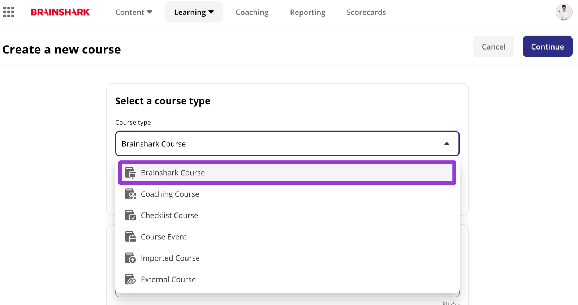Image resolution: width=578 pixels, height=305 pixels.
Task: Click the Imported Course option icon
Action: click(130, 258)
